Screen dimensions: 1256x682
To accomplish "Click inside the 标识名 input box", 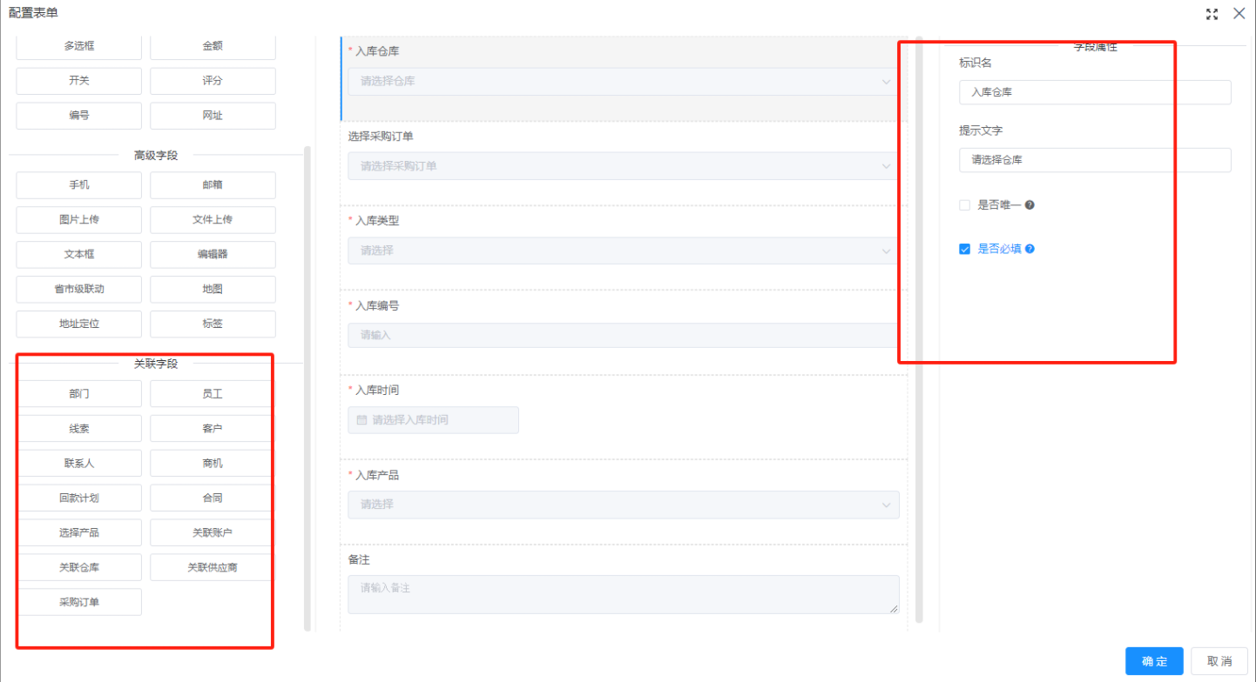I will [1094, 92].
